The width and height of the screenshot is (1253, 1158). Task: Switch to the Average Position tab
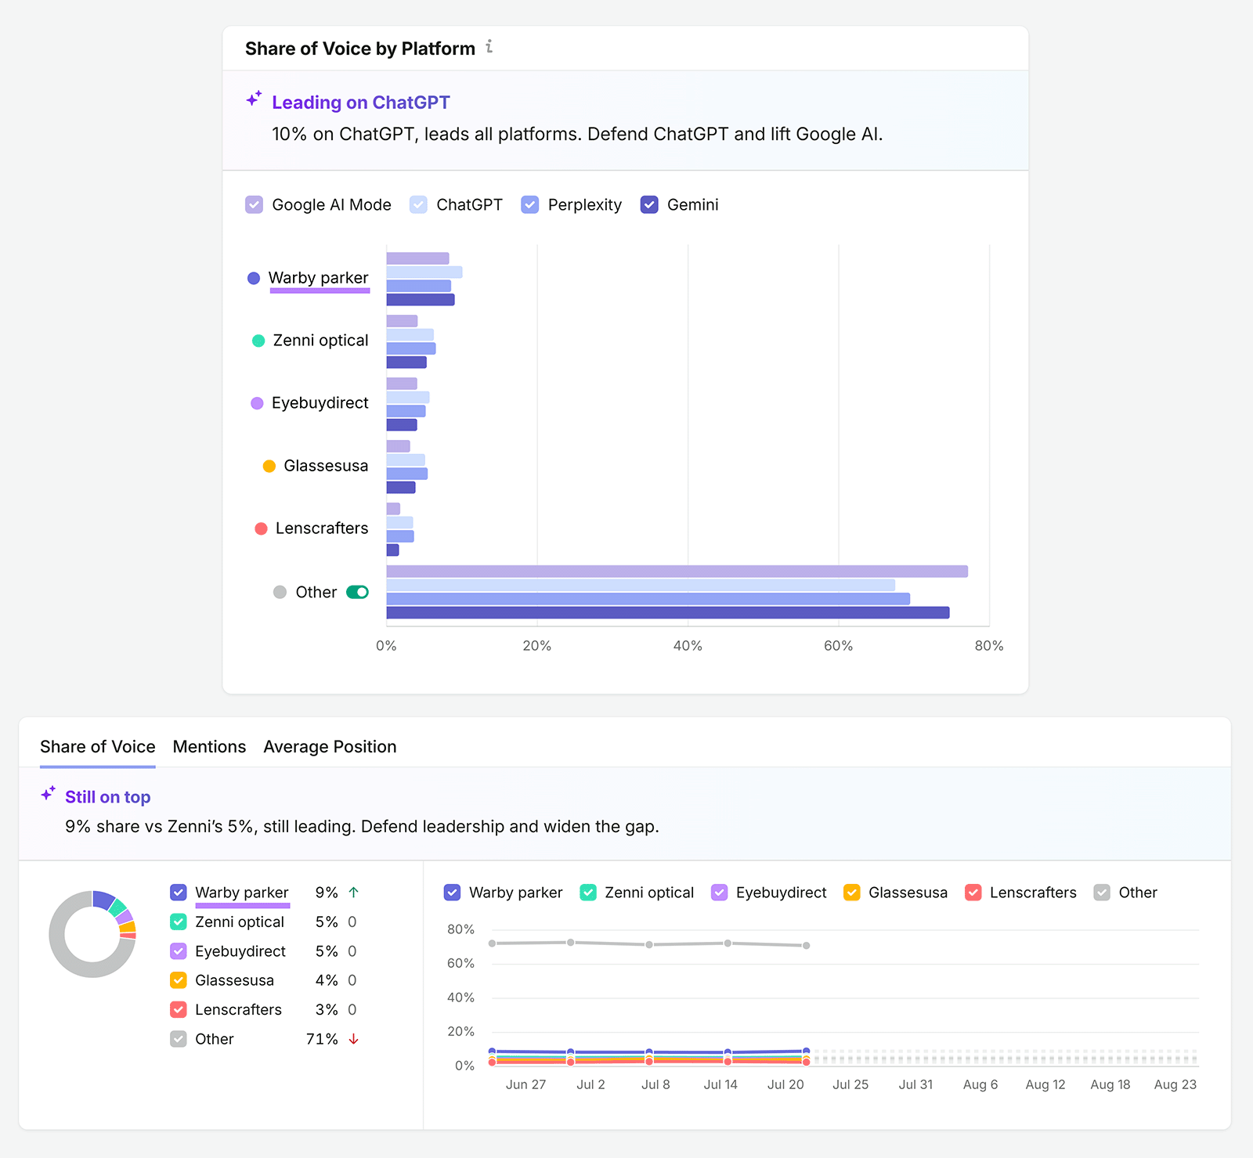[x=330, y=747]
